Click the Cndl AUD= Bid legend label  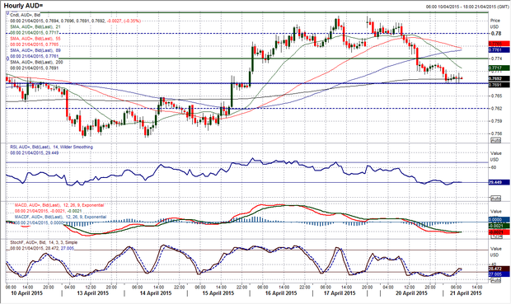pyautogui.click(x=26, y=15)
